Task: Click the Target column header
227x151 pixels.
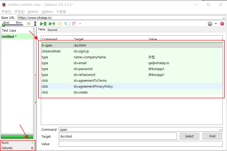Action: (111, 39)
